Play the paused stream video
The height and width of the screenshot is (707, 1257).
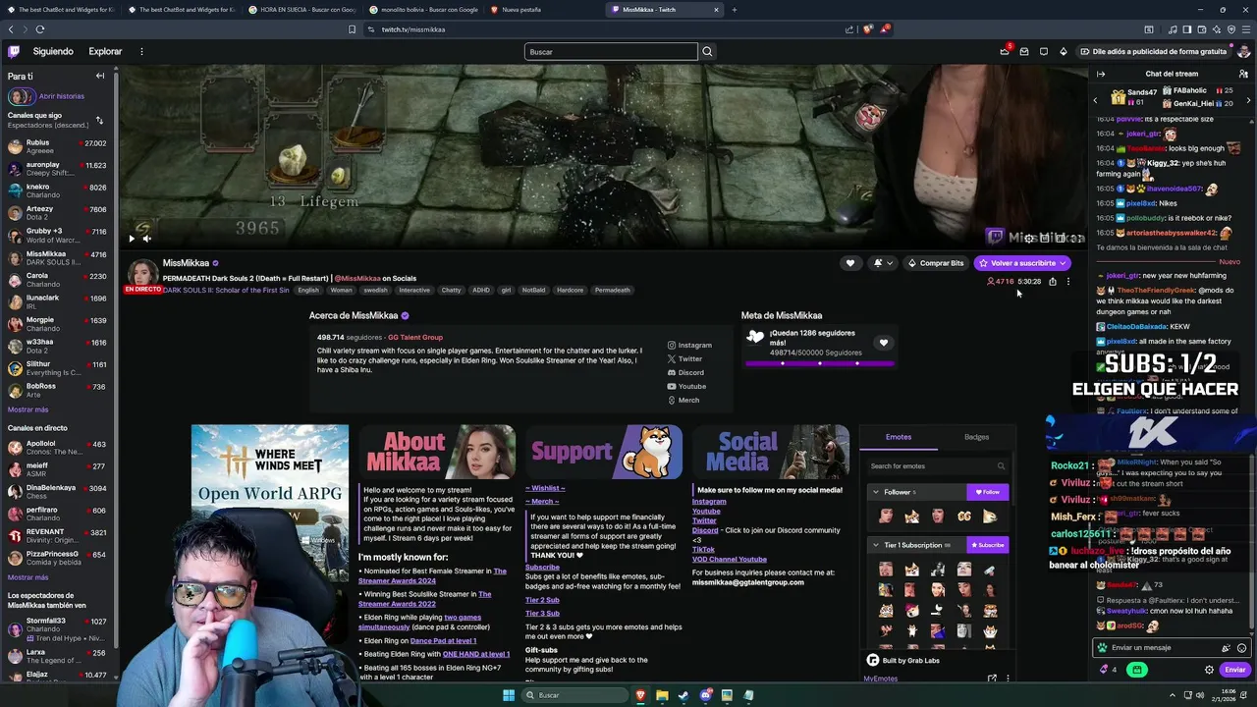132,238
